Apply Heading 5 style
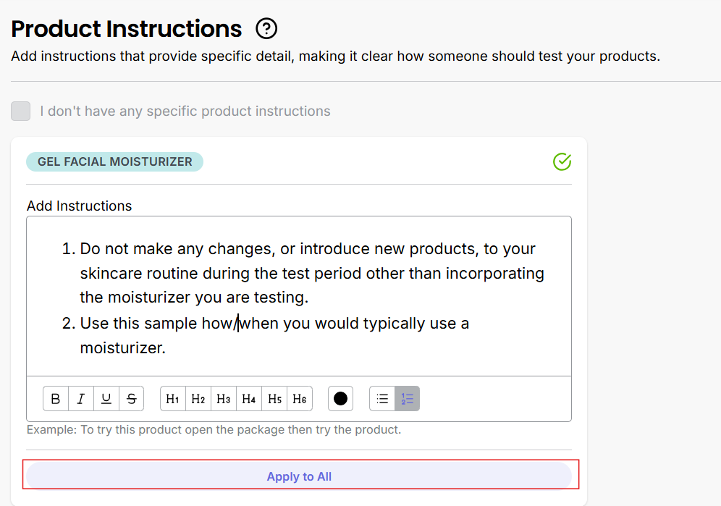The height and width of the screenshot is (506, 721). tap(274, 399)
